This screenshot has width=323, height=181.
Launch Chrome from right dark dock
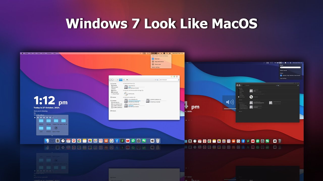click(209, 141)
